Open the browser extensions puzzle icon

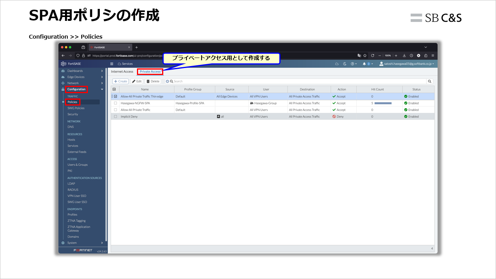426,55
